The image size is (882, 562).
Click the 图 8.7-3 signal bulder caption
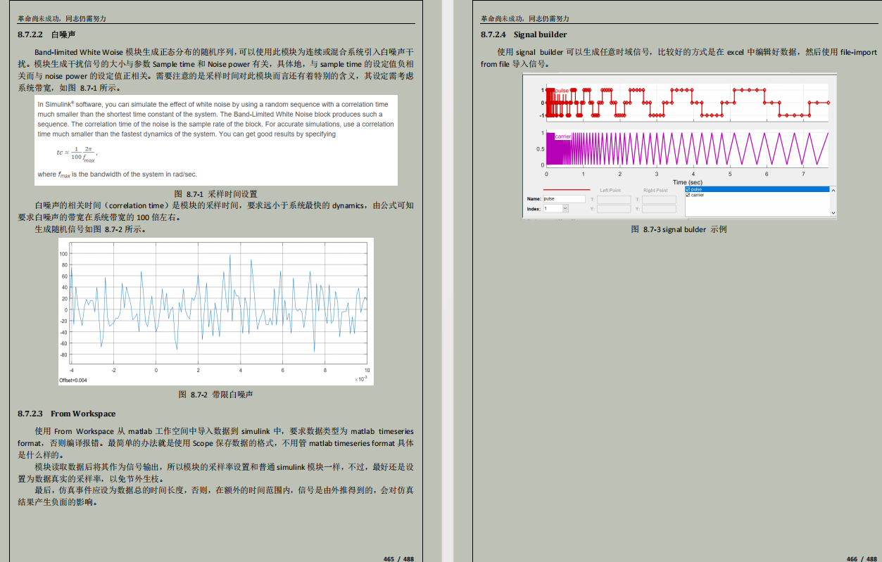click(679, 229)
